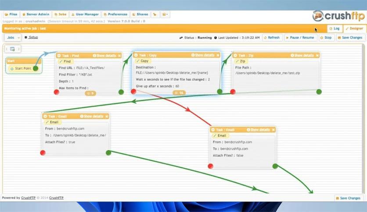Click the Find task item counter badge
This screenshot has width=367, height=212.
[x=90, y=93]
